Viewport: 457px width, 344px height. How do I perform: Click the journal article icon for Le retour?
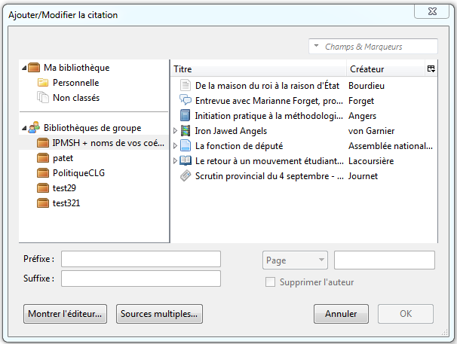(186, 160)
